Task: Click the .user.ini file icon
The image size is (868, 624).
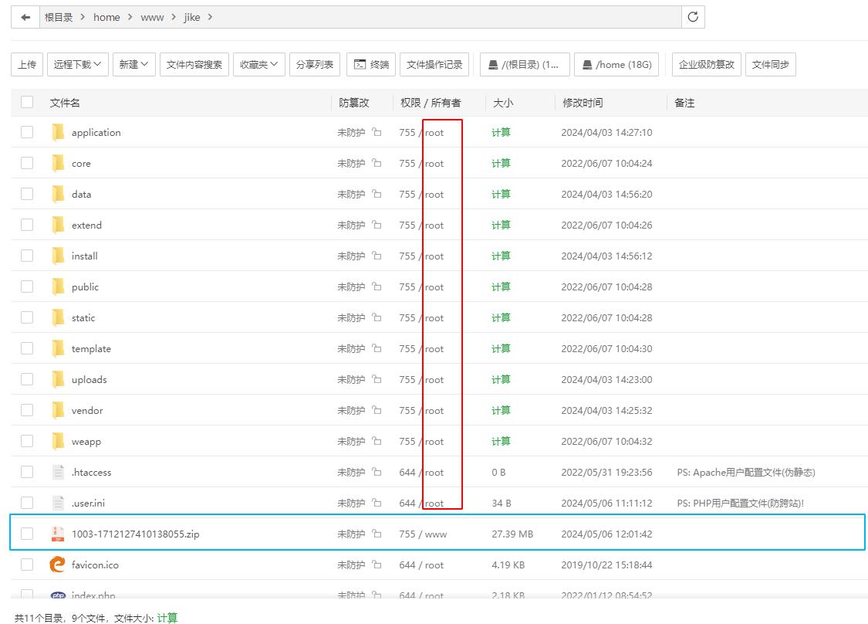Action: (x=58, y=504)
